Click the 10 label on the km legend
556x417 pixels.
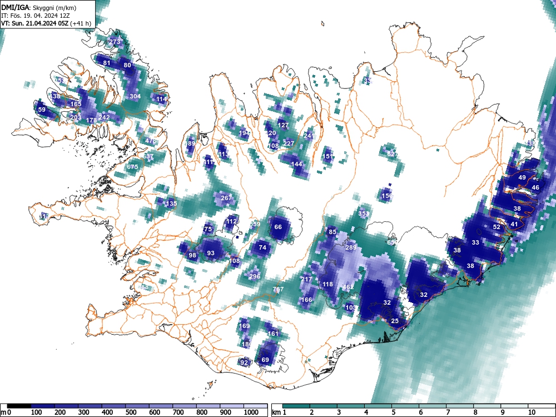532,413
